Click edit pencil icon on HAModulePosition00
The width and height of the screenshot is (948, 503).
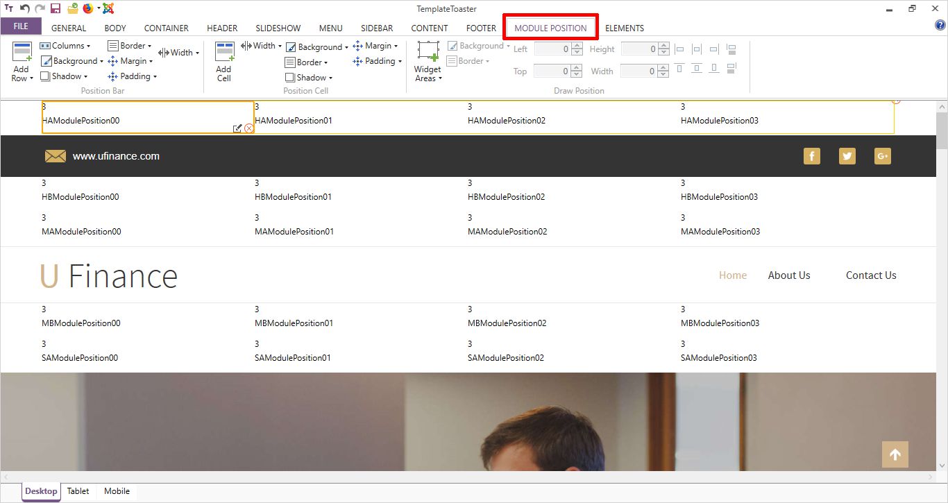click(237, 128)
